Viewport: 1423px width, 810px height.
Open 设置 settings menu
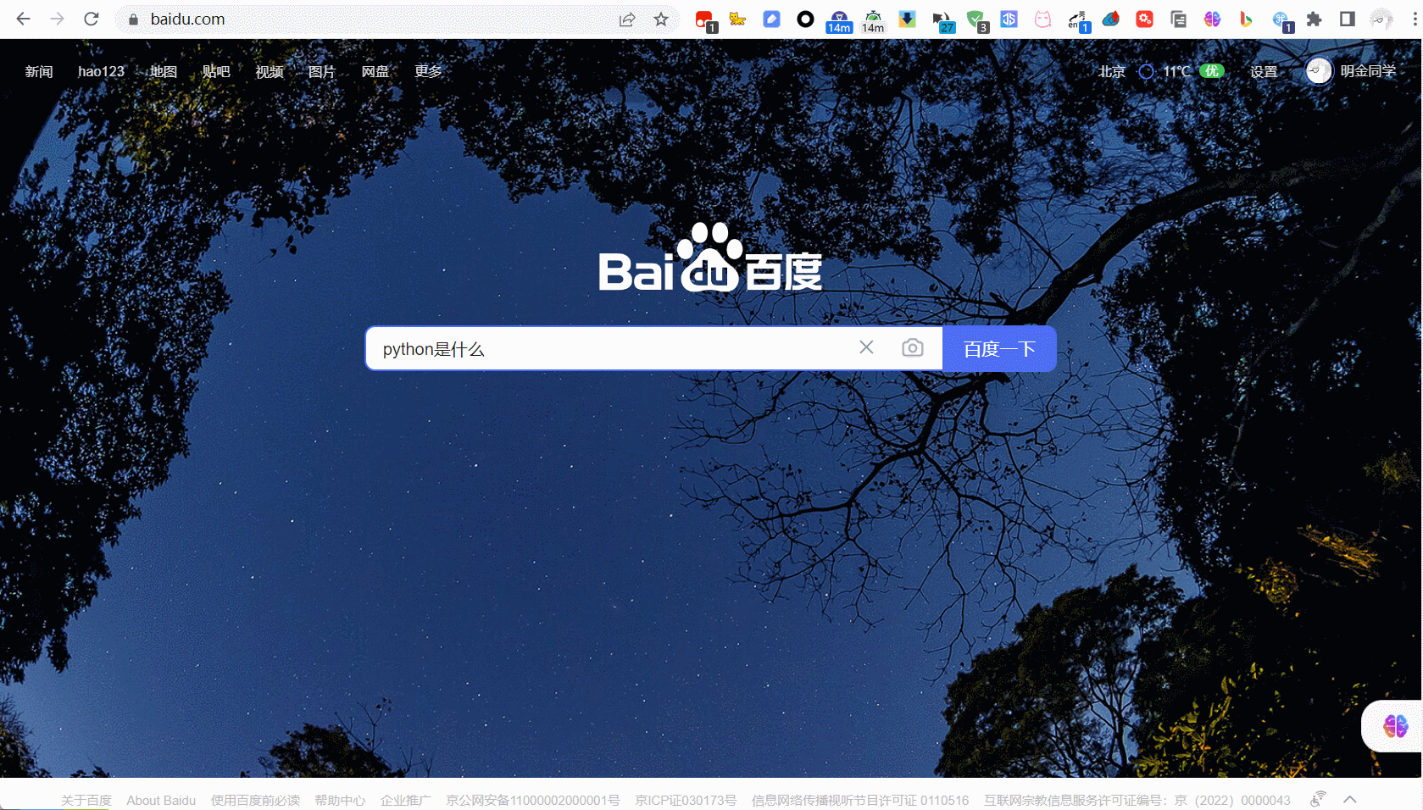coord(1264,71)
